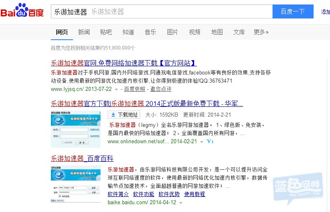Click the Baidu logo
The width and height of the screenshot is (330, 212).
[x=22, y=11]
